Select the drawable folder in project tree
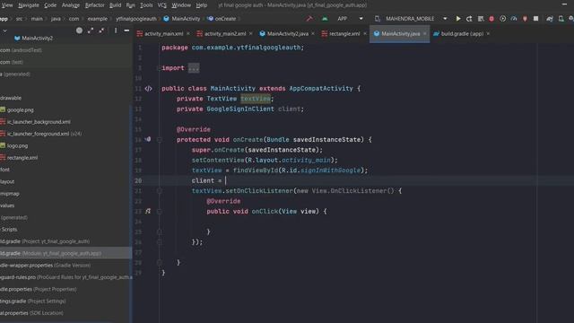The height and width of the screenshot is (323, 574). point(11,98)
